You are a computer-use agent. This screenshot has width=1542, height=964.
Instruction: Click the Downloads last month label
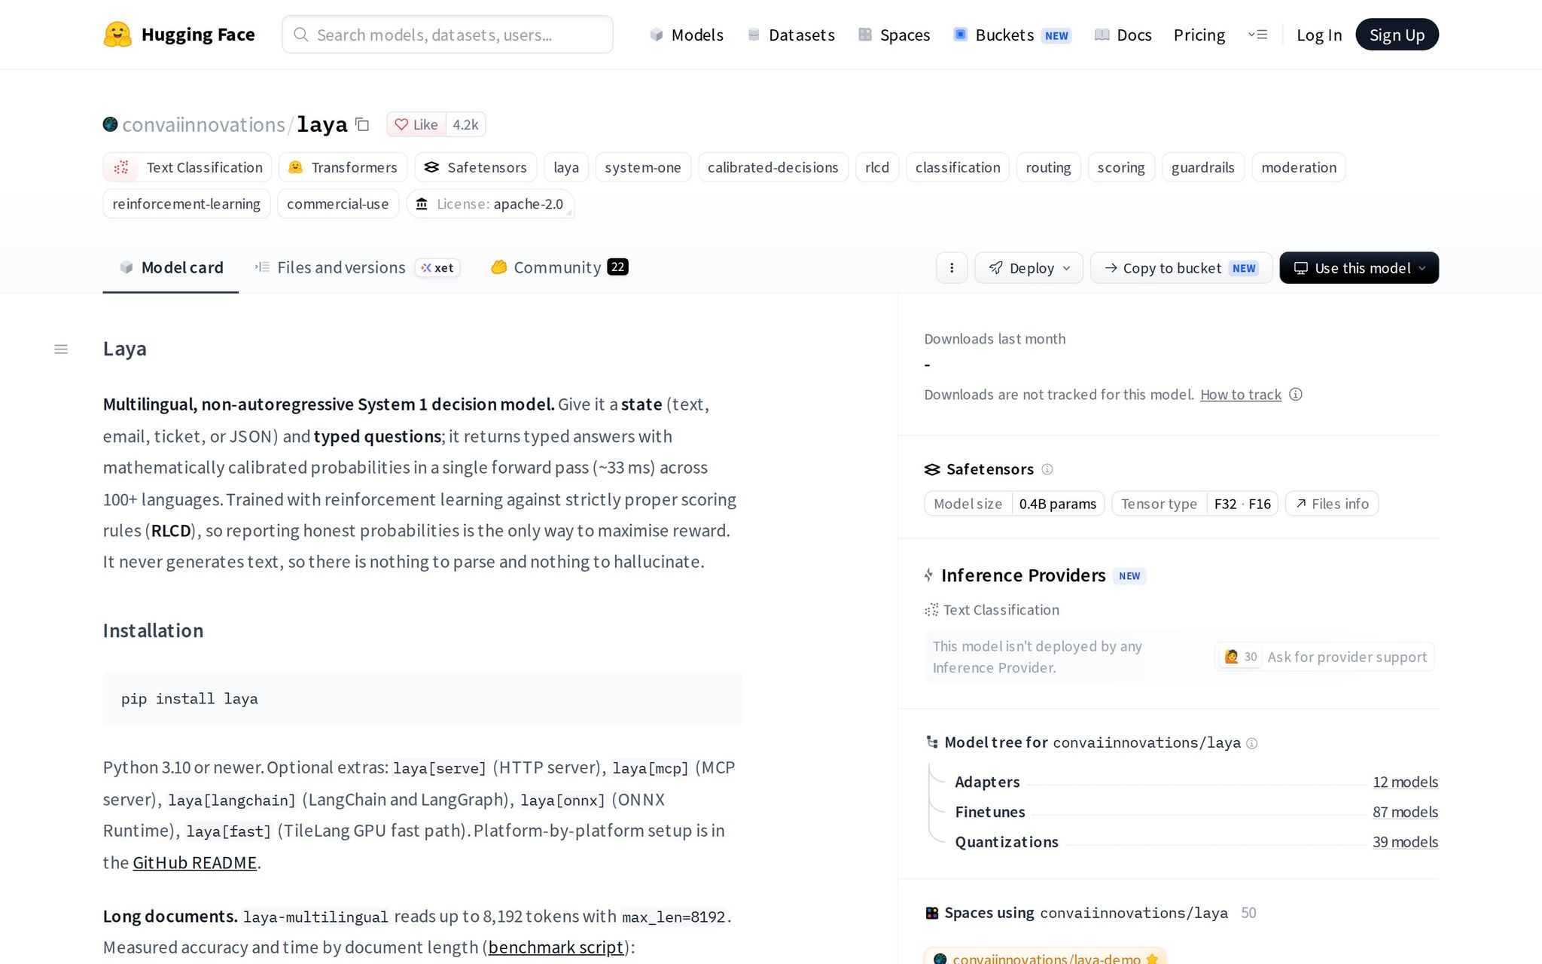click(x=995, y=339)
